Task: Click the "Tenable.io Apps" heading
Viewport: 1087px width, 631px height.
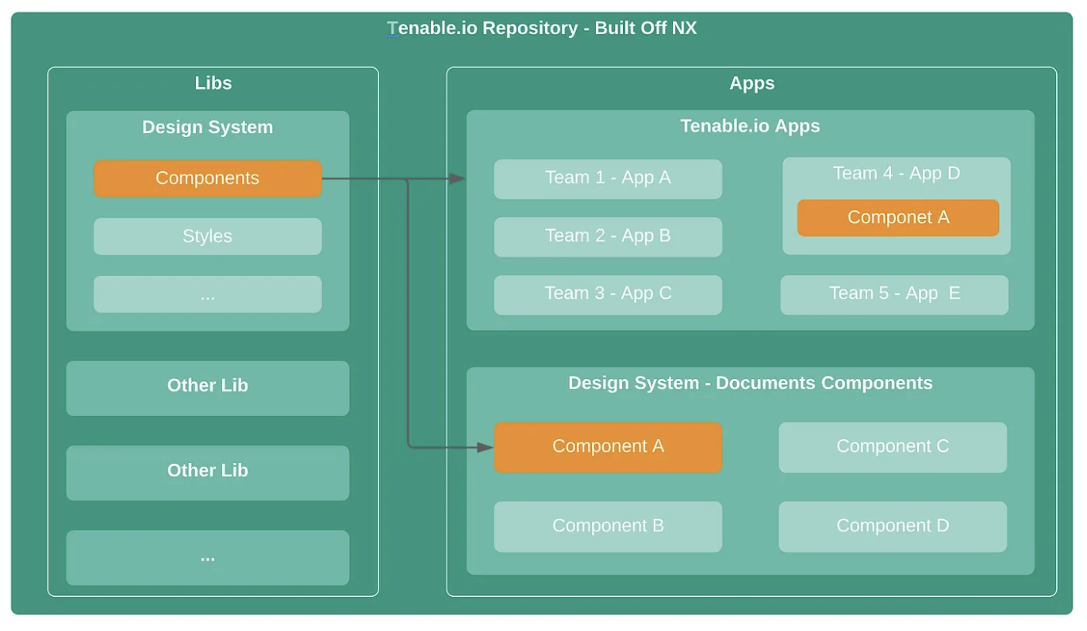Action: 751,126
